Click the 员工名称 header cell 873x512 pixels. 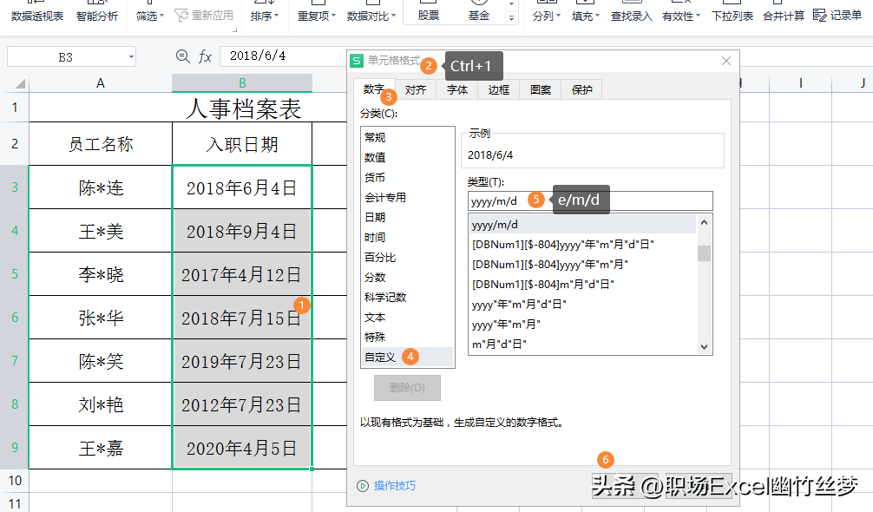pos(100,144)
